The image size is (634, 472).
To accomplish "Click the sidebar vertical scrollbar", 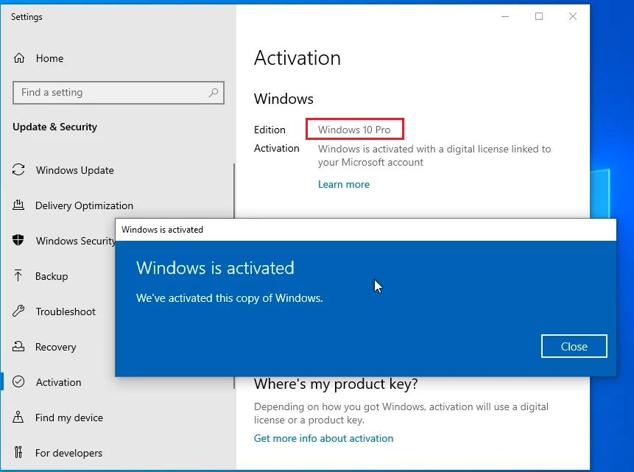I will (x=234, y=276).
